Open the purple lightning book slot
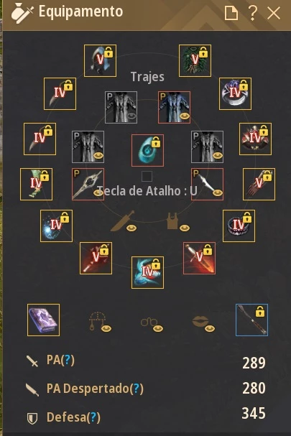291x436 pixels. point(43,320)
